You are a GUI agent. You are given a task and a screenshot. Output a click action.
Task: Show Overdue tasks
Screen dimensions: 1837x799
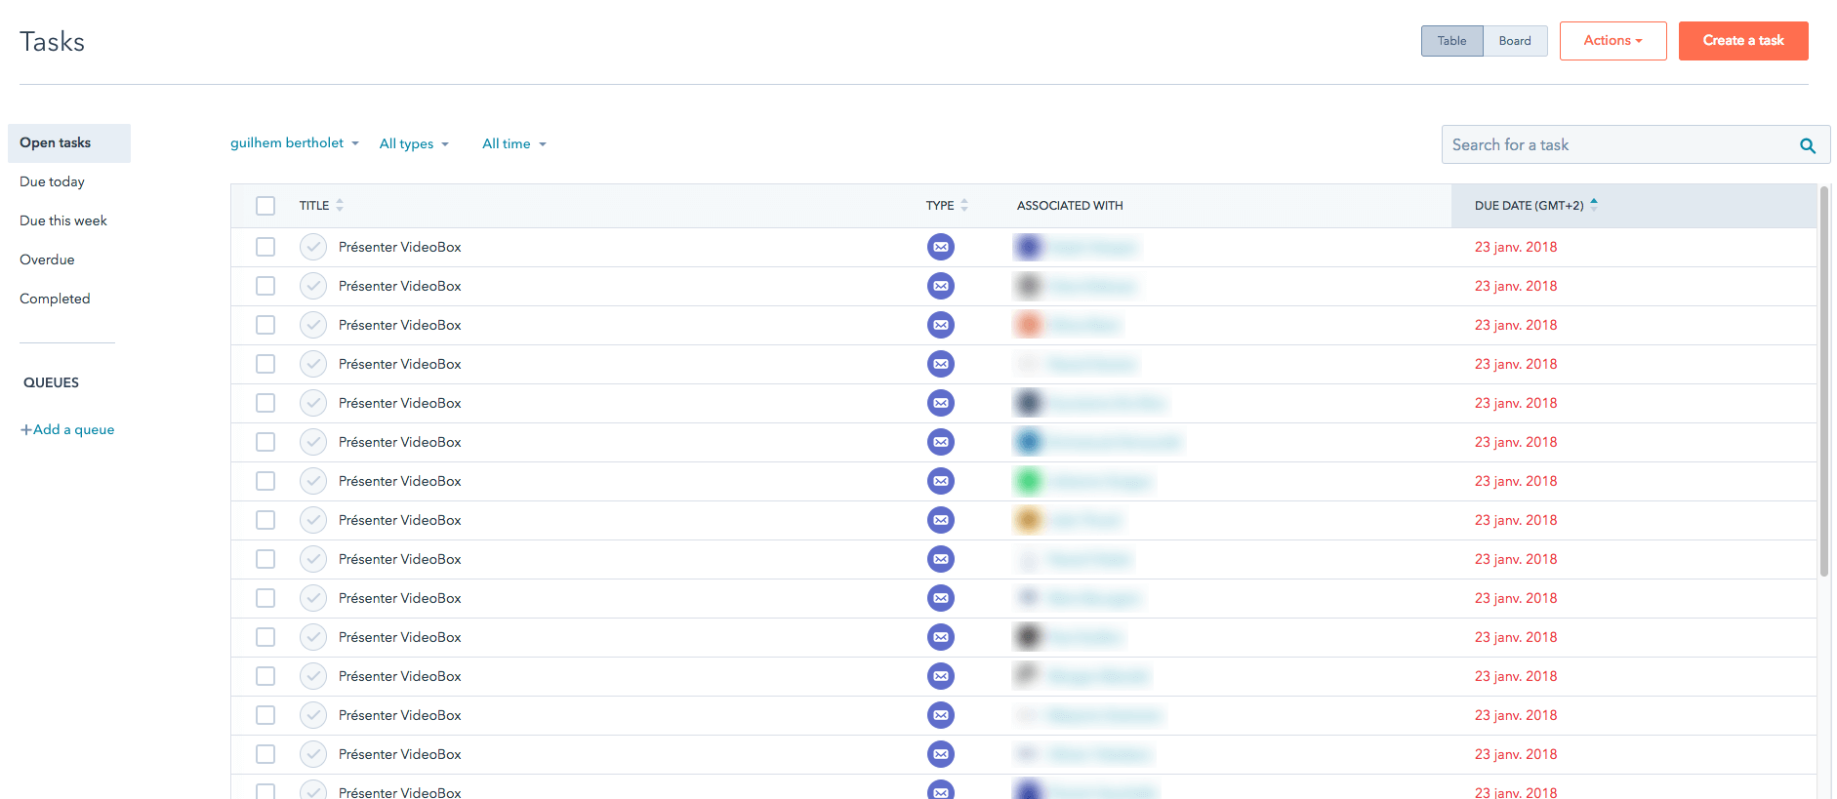click(47, 260)
